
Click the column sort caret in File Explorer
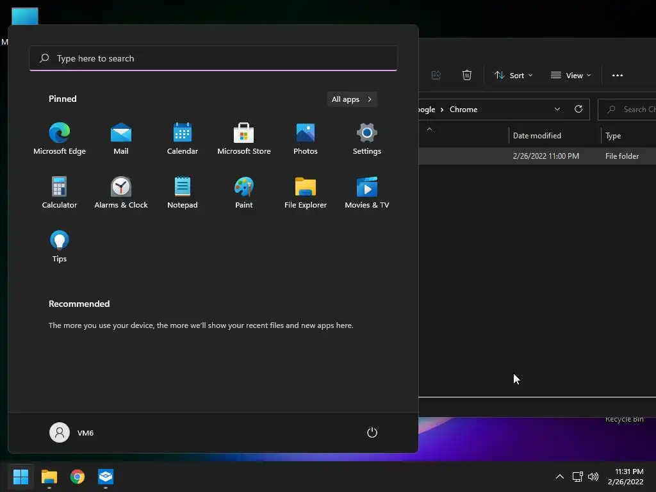429,129
